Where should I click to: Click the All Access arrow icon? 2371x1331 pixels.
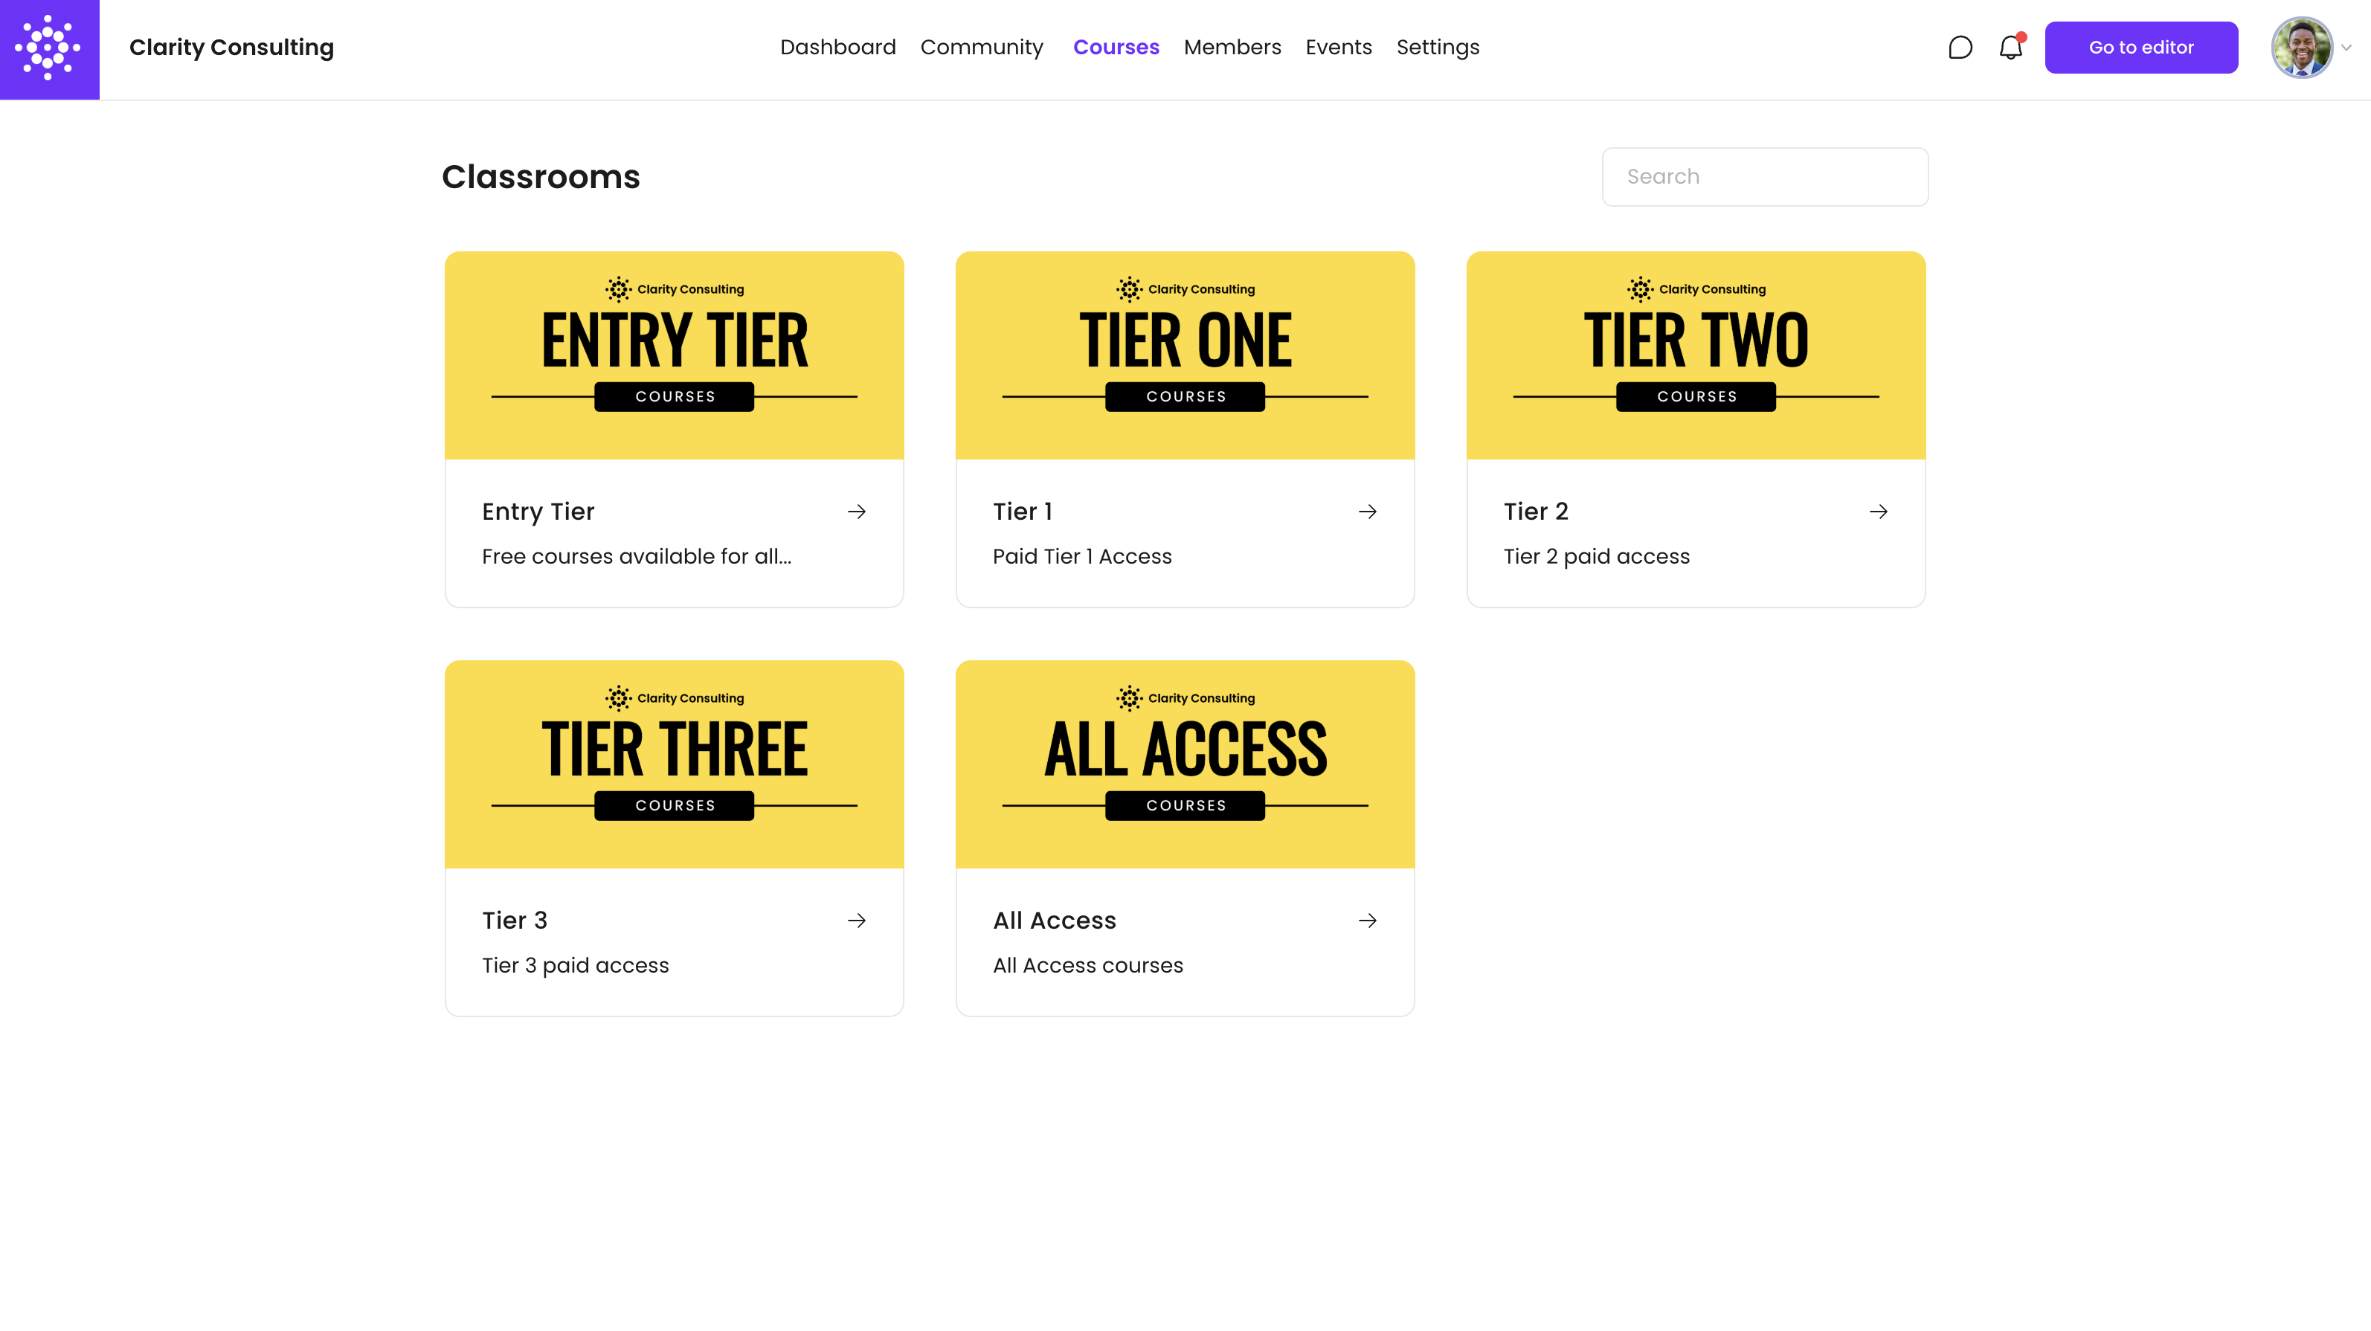point(1368,921)
